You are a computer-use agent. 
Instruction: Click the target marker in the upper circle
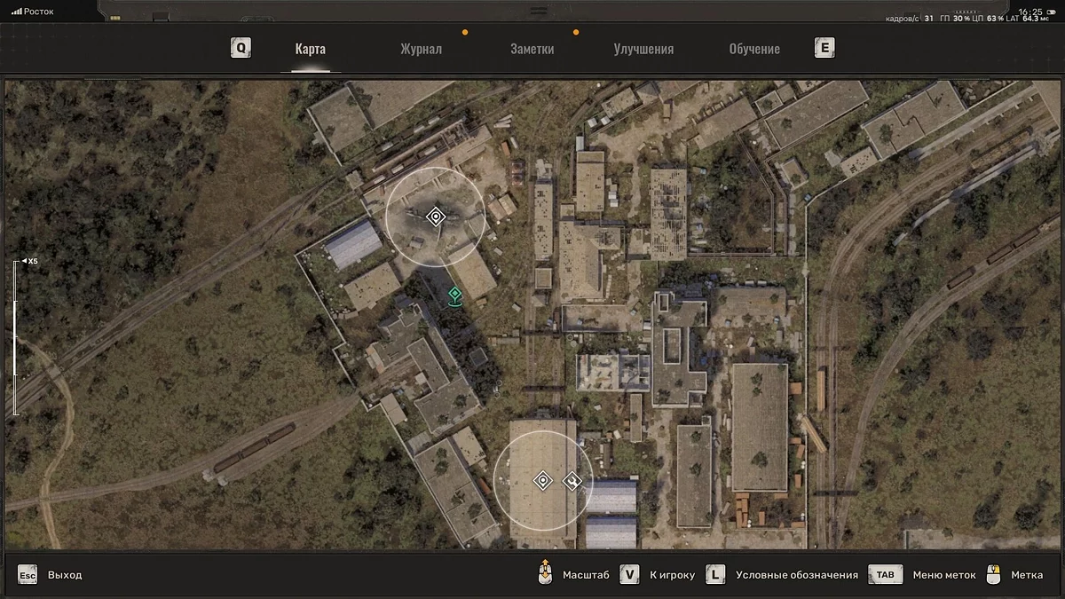coord(435,217)
